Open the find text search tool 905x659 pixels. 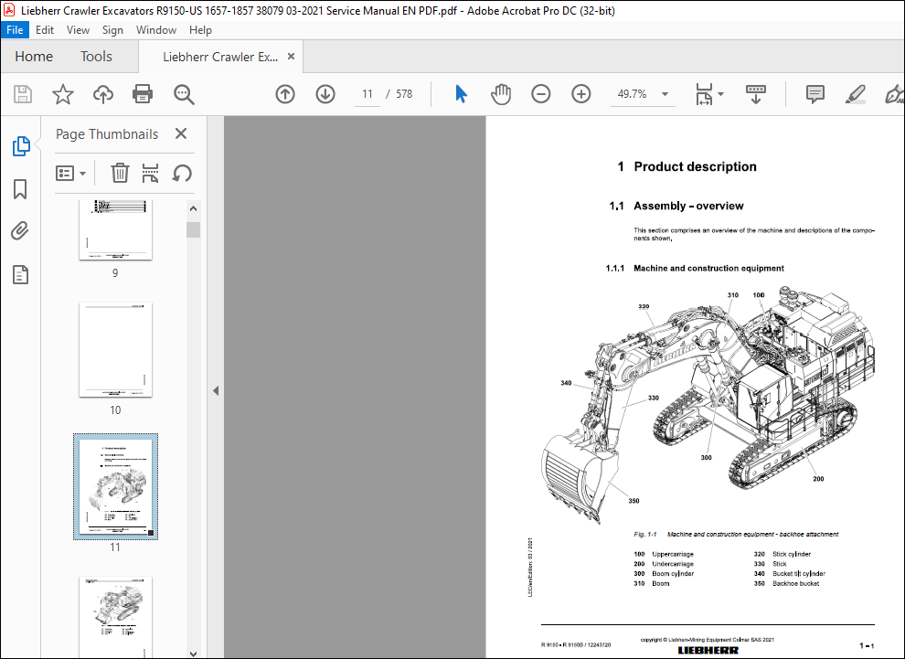coord(184,94)
